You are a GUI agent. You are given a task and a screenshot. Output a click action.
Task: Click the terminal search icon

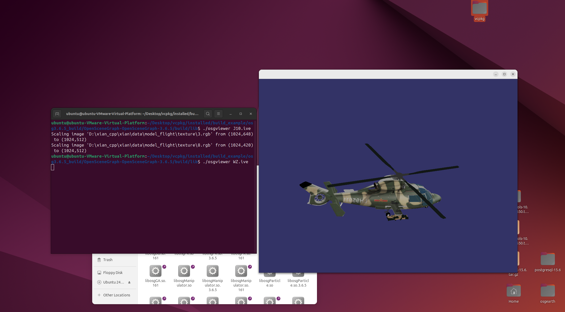point(208,114)
